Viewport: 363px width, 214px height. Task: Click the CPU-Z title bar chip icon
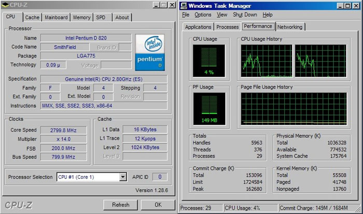point(5,5)
